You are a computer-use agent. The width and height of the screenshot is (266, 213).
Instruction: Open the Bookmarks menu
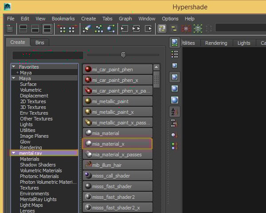click(x=63, y=19)
